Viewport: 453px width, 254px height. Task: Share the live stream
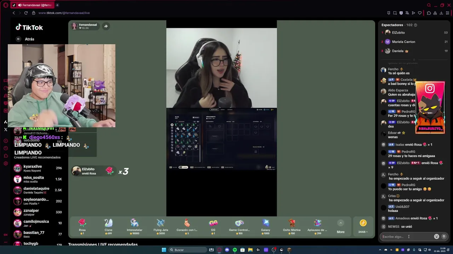point(106,26)
